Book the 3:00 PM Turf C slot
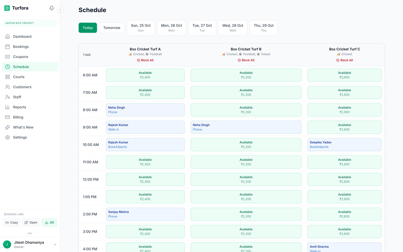 click(x=345, y=232)
